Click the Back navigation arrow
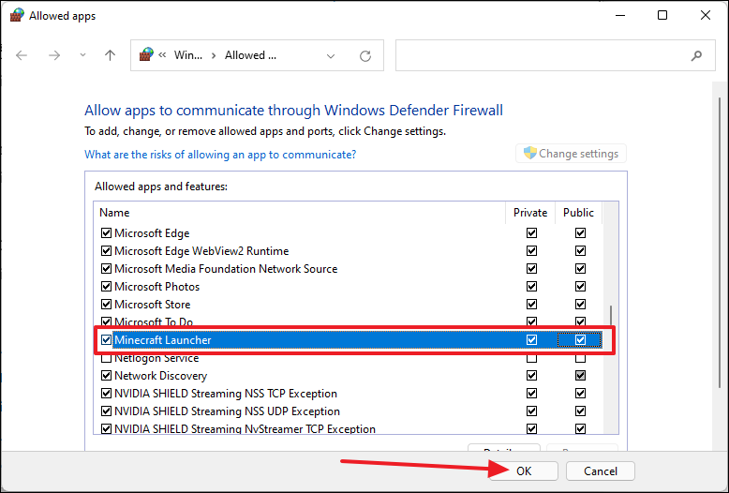729x493 pixels. [22, 55]
